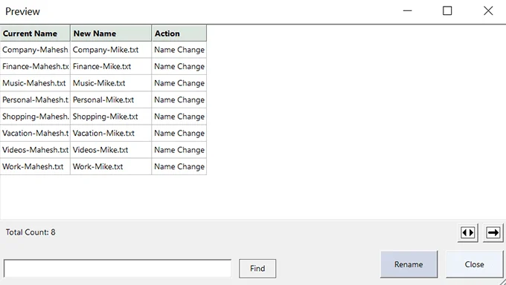
Task: Maximize the Preview window
Action: [x=447, y=11]
